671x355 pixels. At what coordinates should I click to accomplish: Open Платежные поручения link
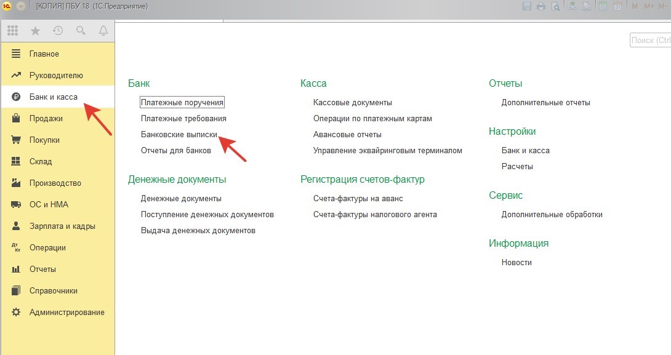click(x=182, y=102)
